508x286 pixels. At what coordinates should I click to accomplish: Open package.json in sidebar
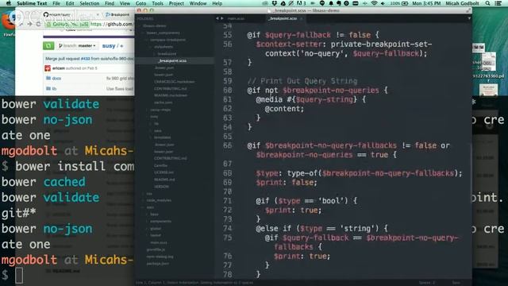[157, 264]
